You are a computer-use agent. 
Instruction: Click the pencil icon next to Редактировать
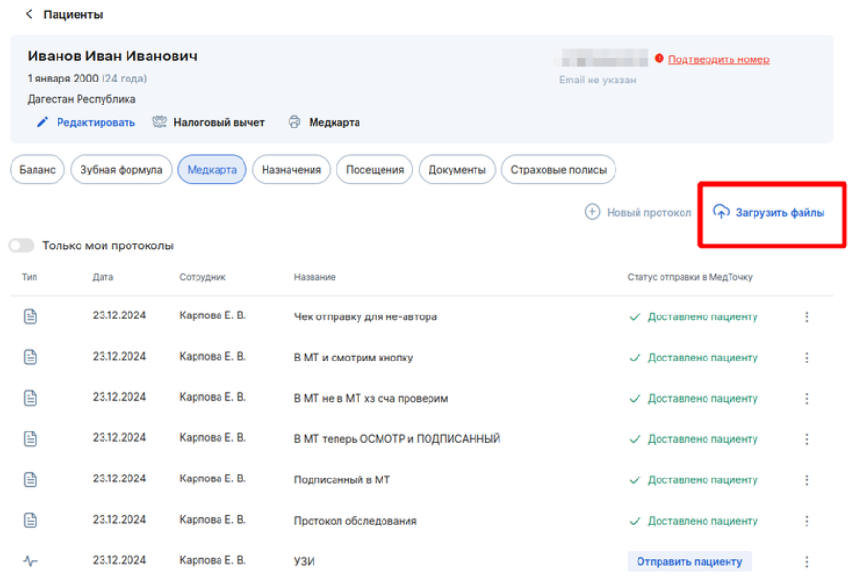click(43, 122)
